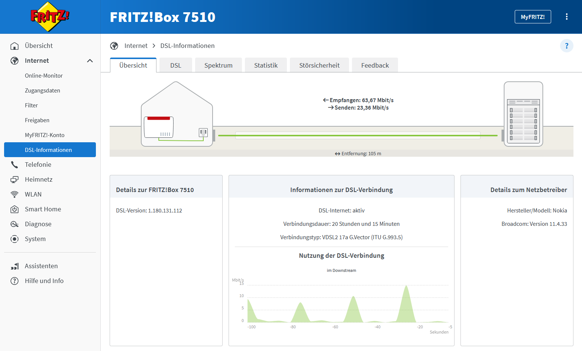Select the Übersicht tab
The image size is (582, 351).
pyautogui.click(x=133, y=65)
